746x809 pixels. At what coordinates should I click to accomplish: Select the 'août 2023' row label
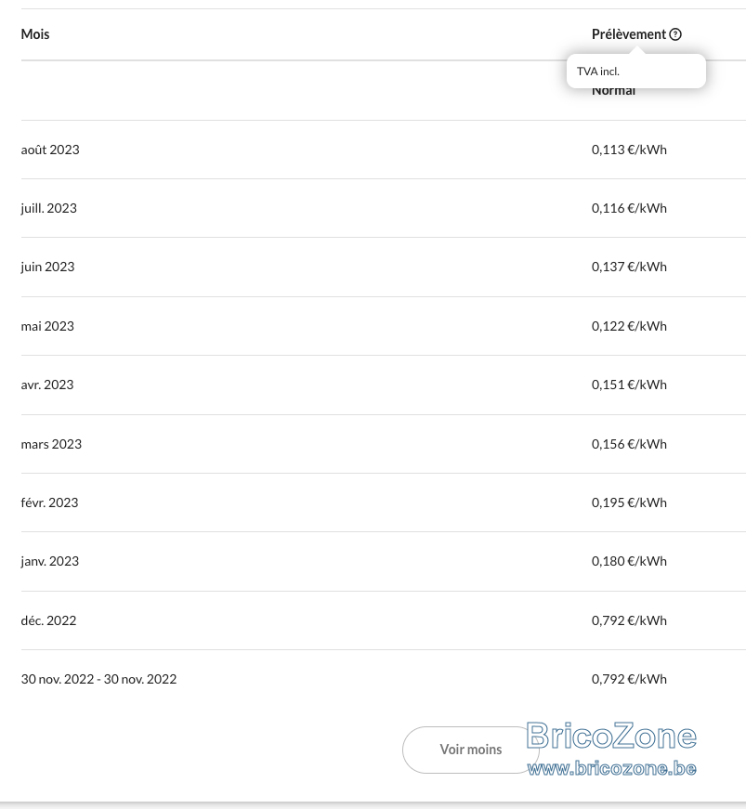[x=50, y=150]
